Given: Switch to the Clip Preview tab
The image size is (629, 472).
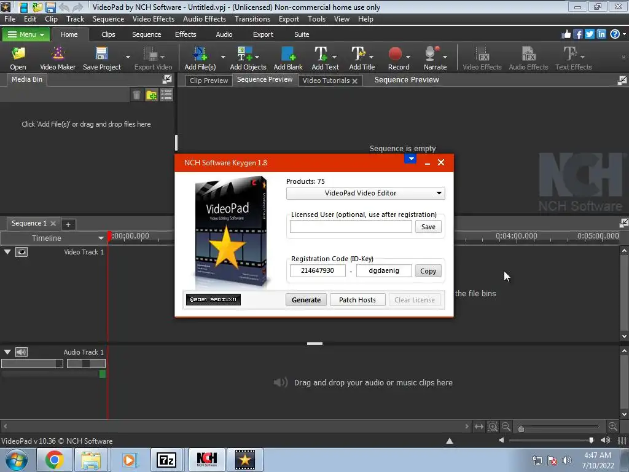Looking at the screenshot, I should (209, 81).
